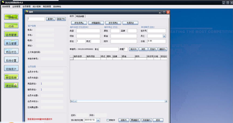Click the 新客户F2 button

point(61,19)
